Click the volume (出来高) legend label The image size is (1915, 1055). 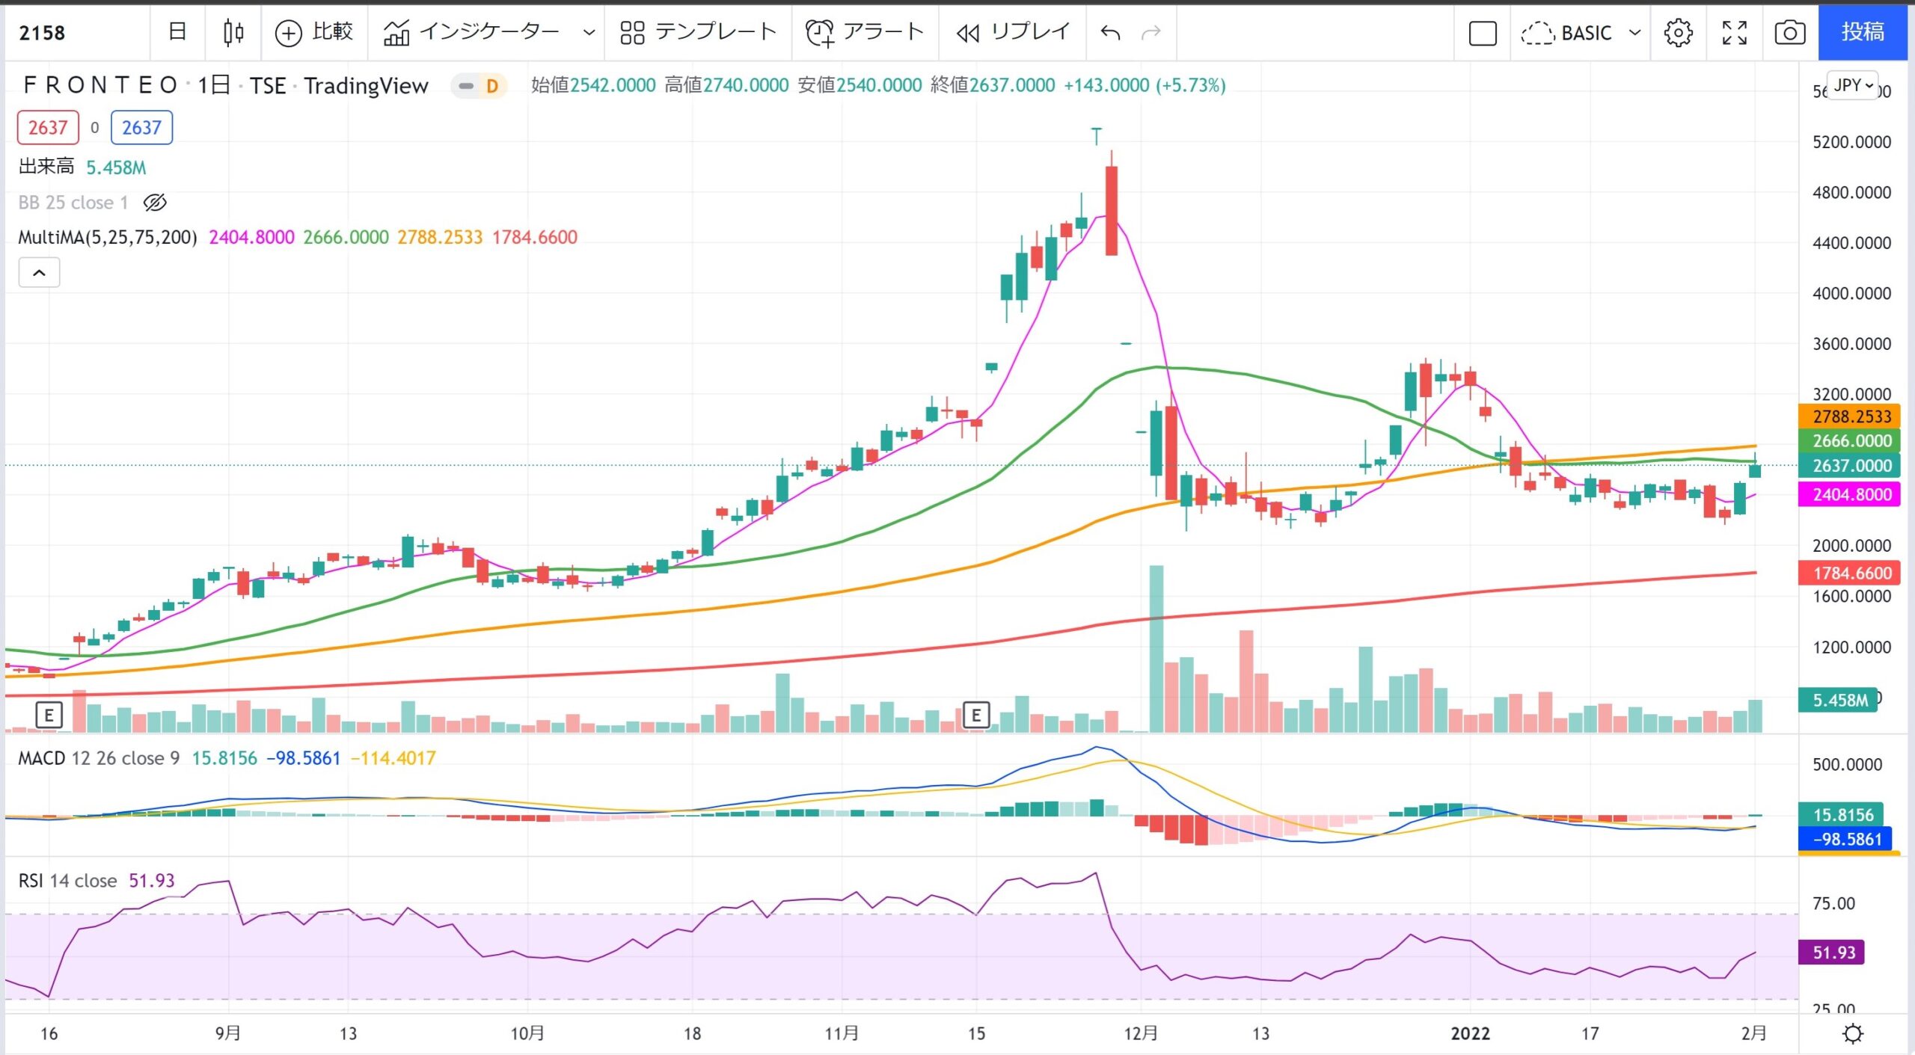[46, 167]
